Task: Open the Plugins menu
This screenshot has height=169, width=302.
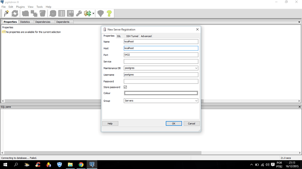Action: (x=21, y=7)
